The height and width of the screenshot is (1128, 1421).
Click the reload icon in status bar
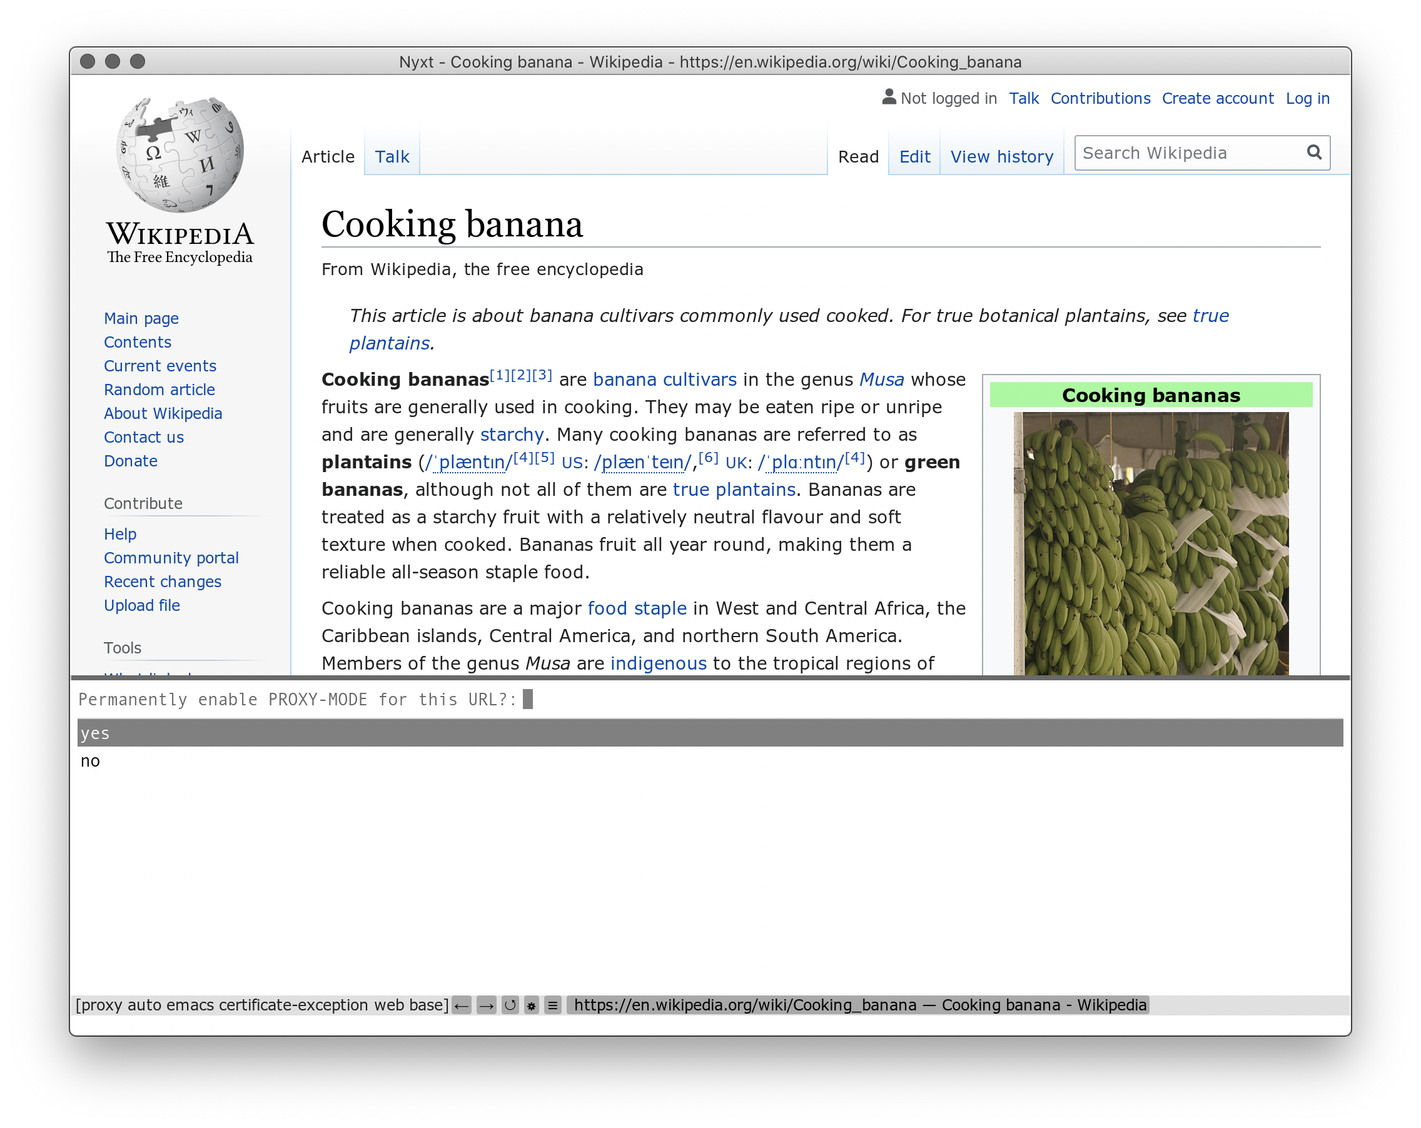[x=510, y=1005]
